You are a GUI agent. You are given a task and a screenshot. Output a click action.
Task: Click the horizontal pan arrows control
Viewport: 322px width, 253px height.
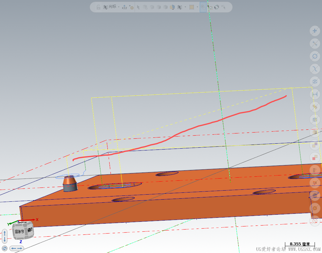[x=17, y=248]
